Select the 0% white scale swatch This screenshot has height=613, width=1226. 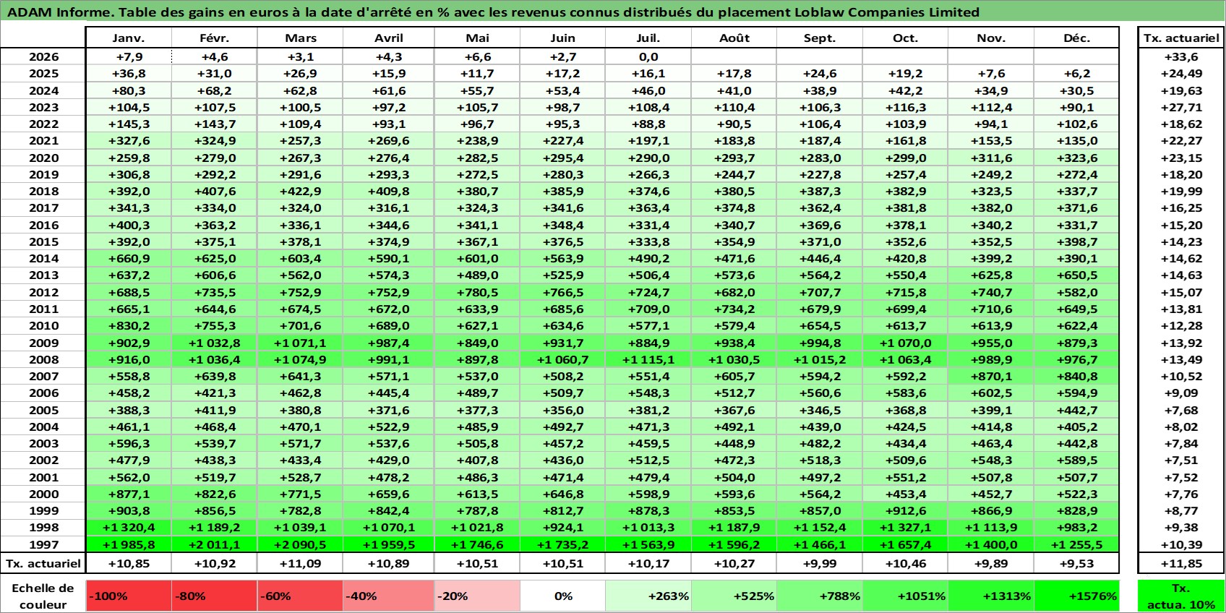pos(563,596)
